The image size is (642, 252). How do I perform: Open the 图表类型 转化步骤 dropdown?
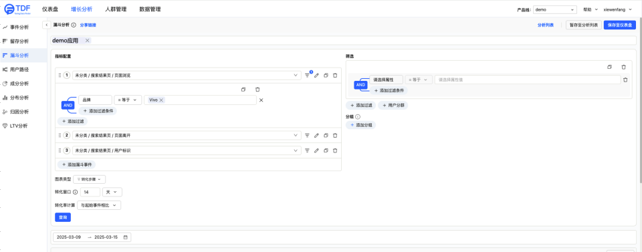pyautogui.click(x=89, y=179)
